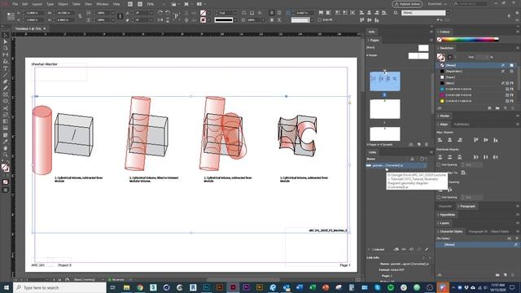The image size is (521, 293).
Task: Click the Publish Online button
Action: [x=407, y=4]
